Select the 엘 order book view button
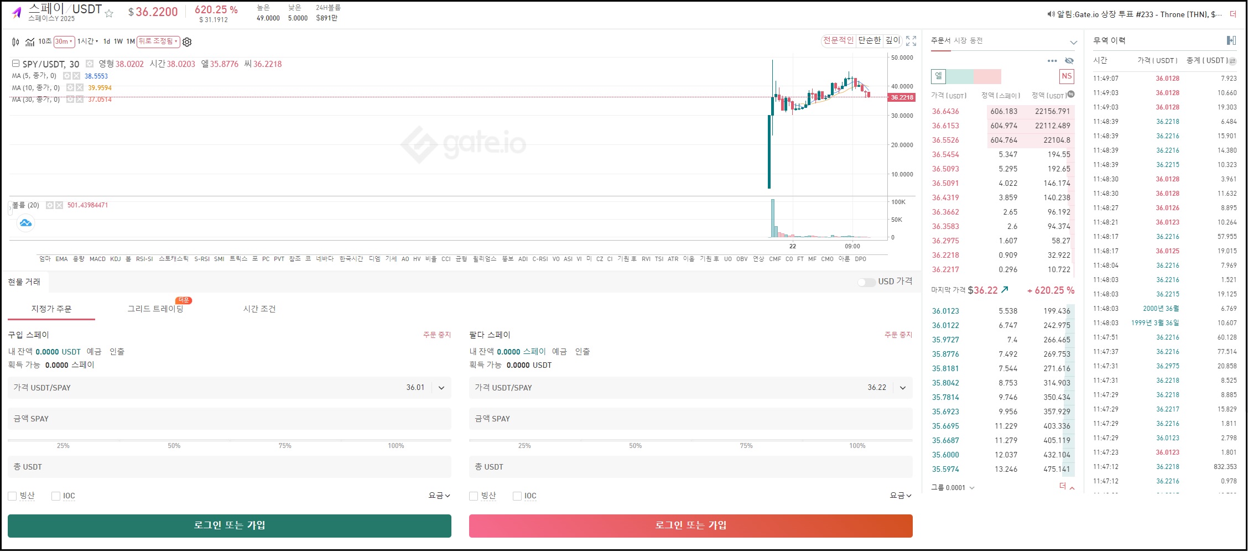Image resolution: width=1248 pixels, height=552 pixels. point(938,76)
